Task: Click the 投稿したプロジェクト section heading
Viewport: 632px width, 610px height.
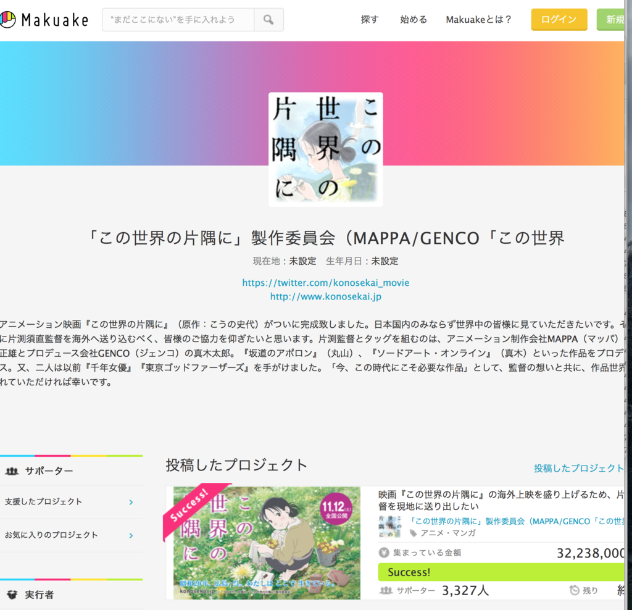Action: [x=236, y=465]
